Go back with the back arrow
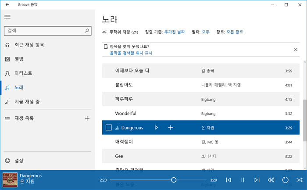This screenshot has width=307, height=190. tap(7, 5)
